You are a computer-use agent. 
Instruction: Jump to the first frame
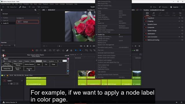[81, 46]
